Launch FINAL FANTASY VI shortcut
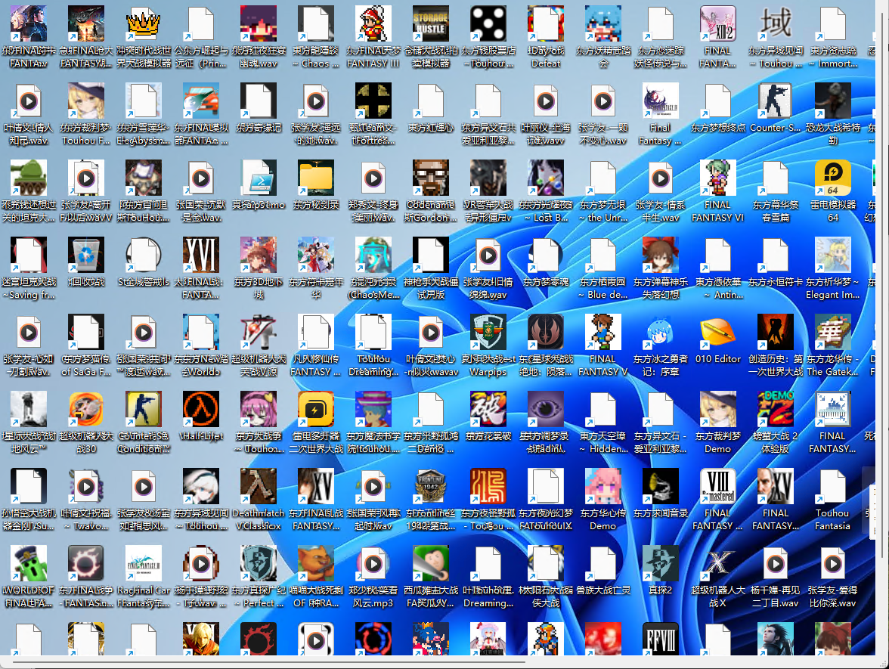889x669 pixels. [x=718, y=178]
